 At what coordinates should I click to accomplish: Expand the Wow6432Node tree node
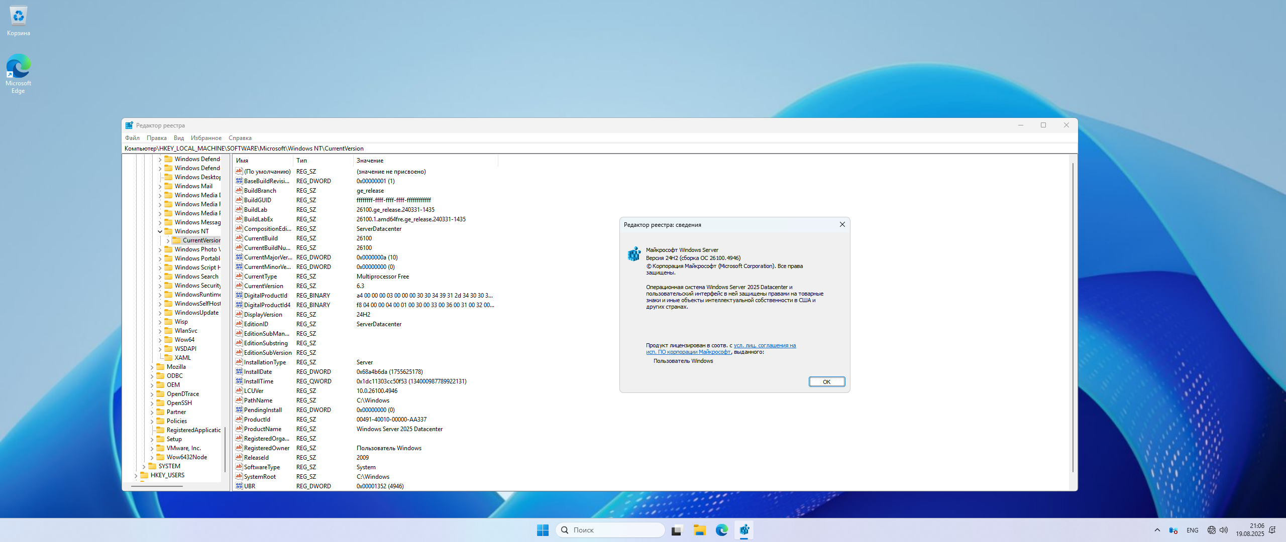(152, 457)
